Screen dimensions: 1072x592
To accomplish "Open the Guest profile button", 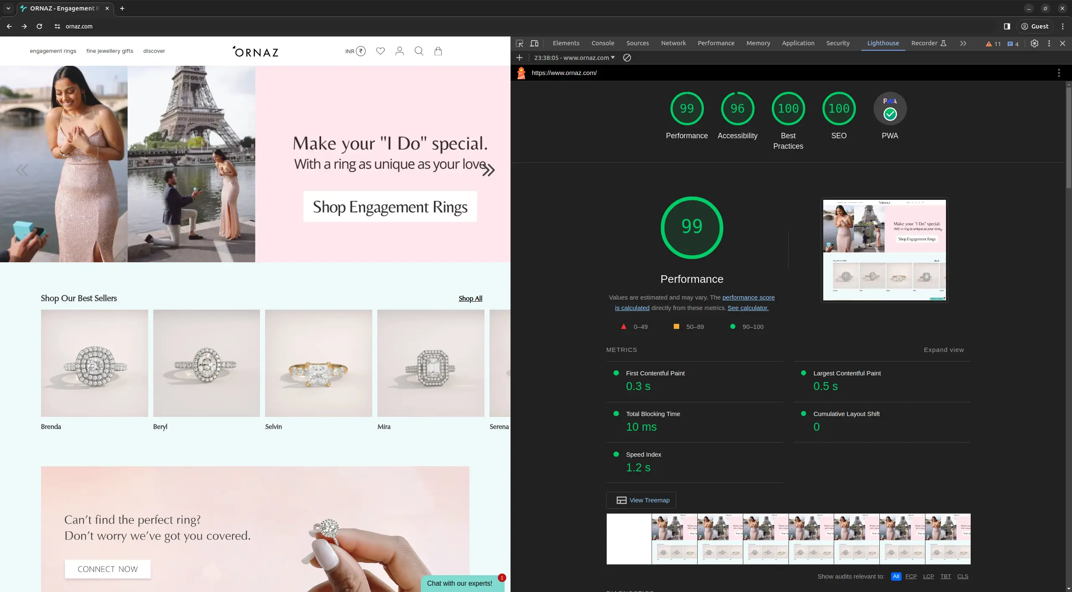I will coord(1035,26).
